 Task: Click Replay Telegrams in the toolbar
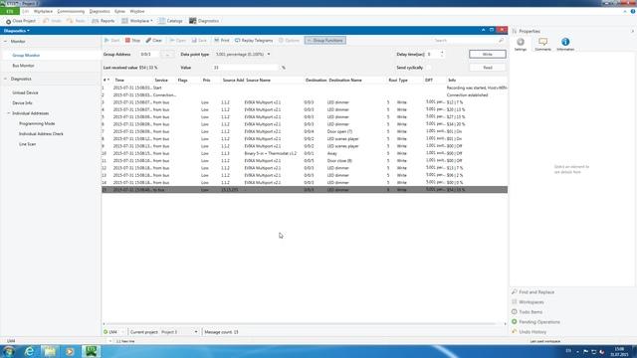tap(254, 40)
